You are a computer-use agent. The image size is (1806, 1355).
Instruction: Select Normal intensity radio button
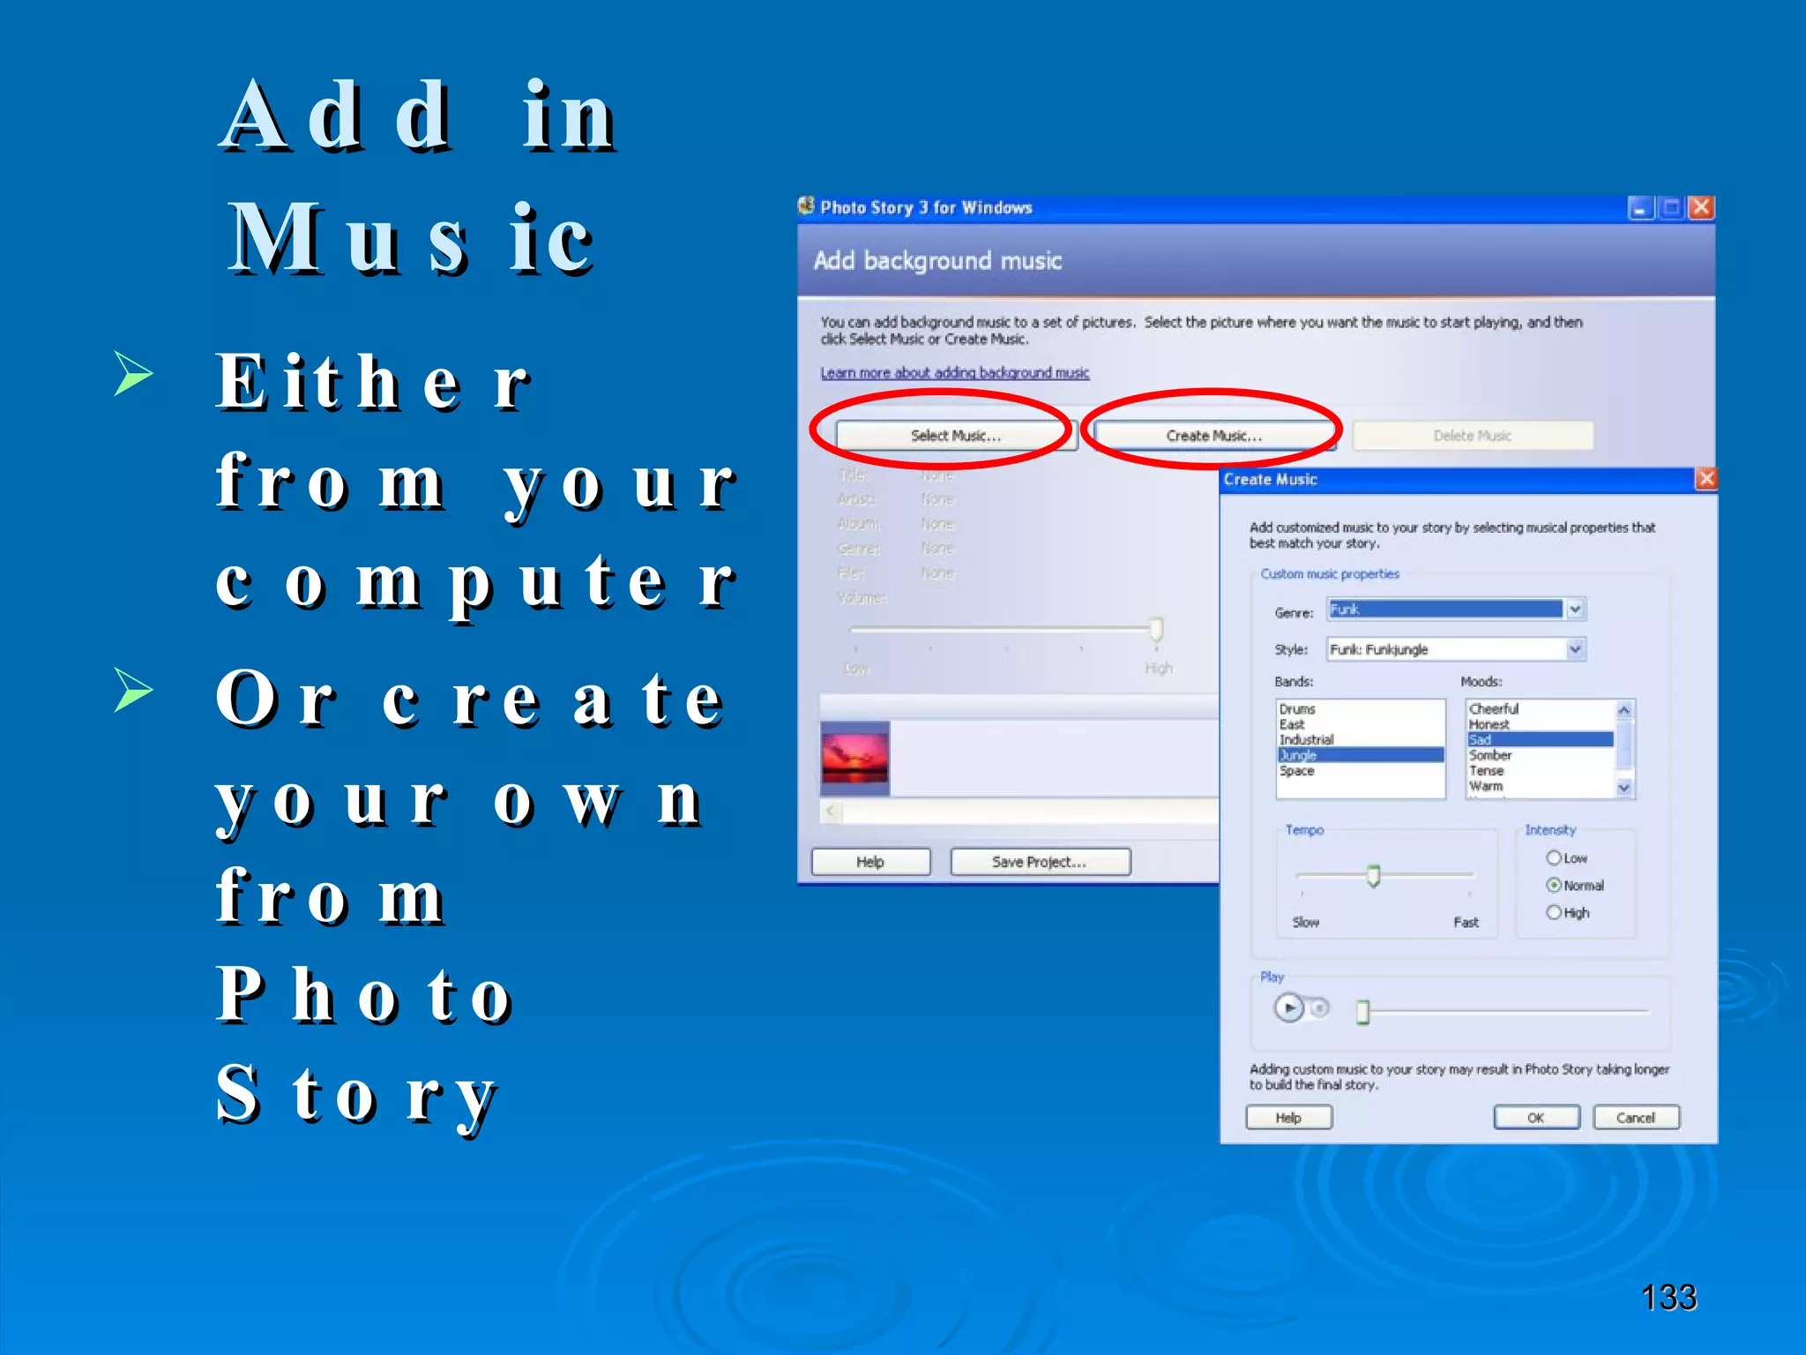click(1554, 885)
